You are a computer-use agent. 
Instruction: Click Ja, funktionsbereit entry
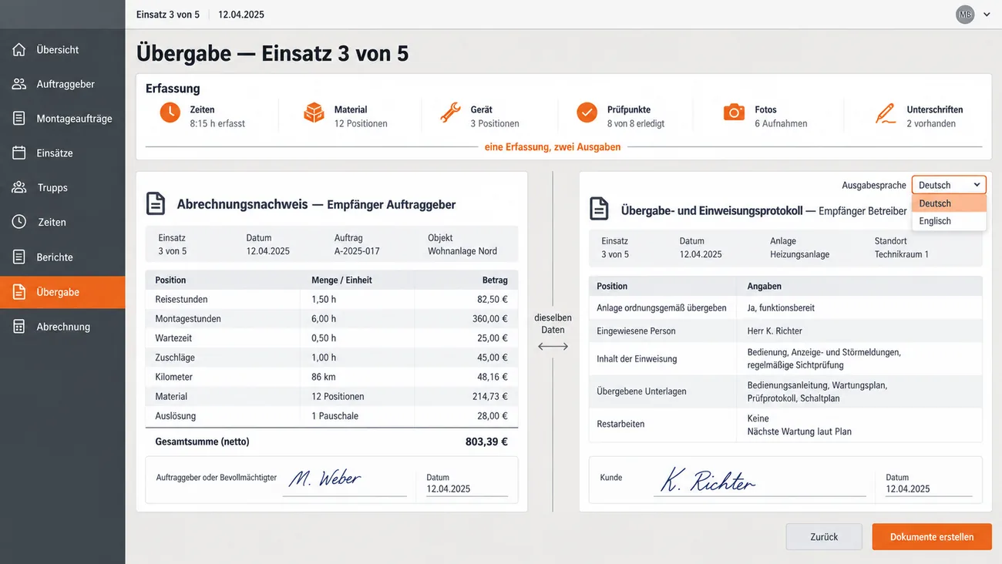click(x=781, y=308)
